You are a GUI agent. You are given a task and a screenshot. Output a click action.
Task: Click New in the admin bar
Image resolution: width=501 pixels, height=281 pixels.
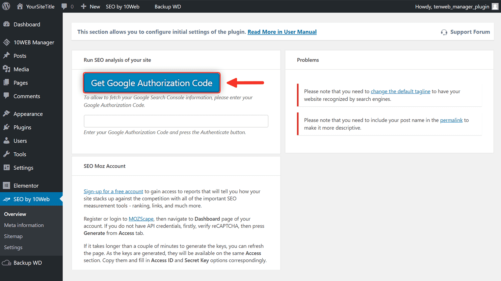coord(95,6)
